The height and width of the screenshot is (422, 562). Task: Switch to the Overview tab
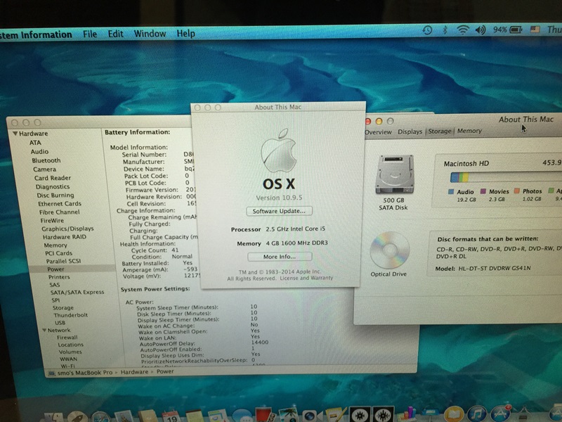pos(378,132)
